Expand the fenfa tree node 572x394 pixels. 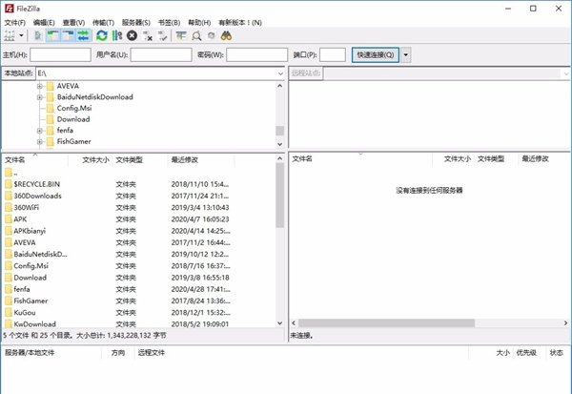(40, 131)
